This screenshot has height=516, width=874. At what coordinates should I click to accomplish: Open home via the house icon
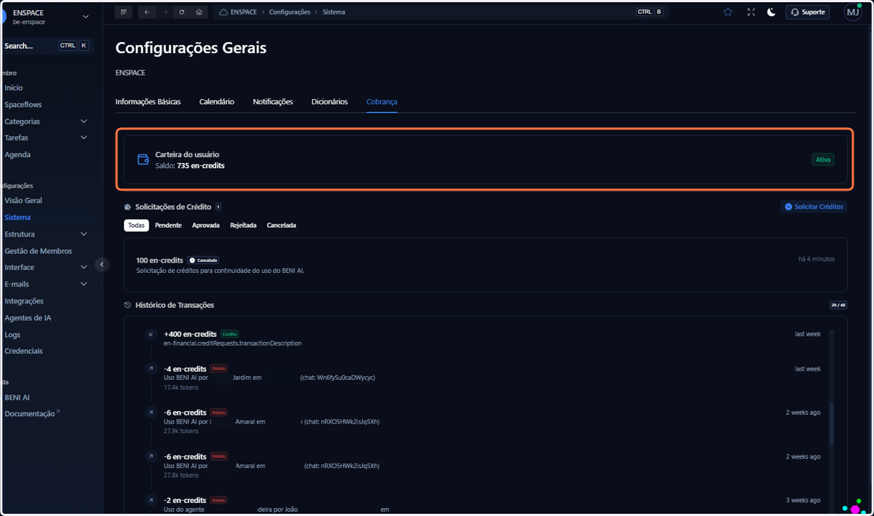tap(199, 12)
